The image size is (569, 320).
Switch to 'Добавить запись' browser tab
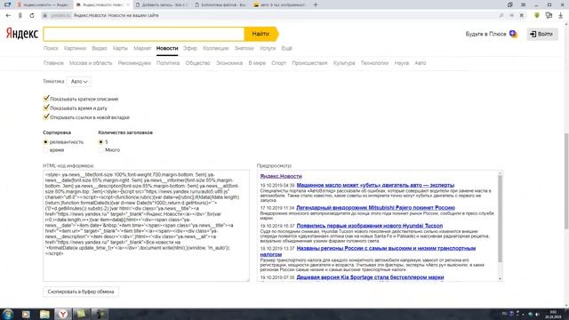pyautogui.click(x=162, y=4)
